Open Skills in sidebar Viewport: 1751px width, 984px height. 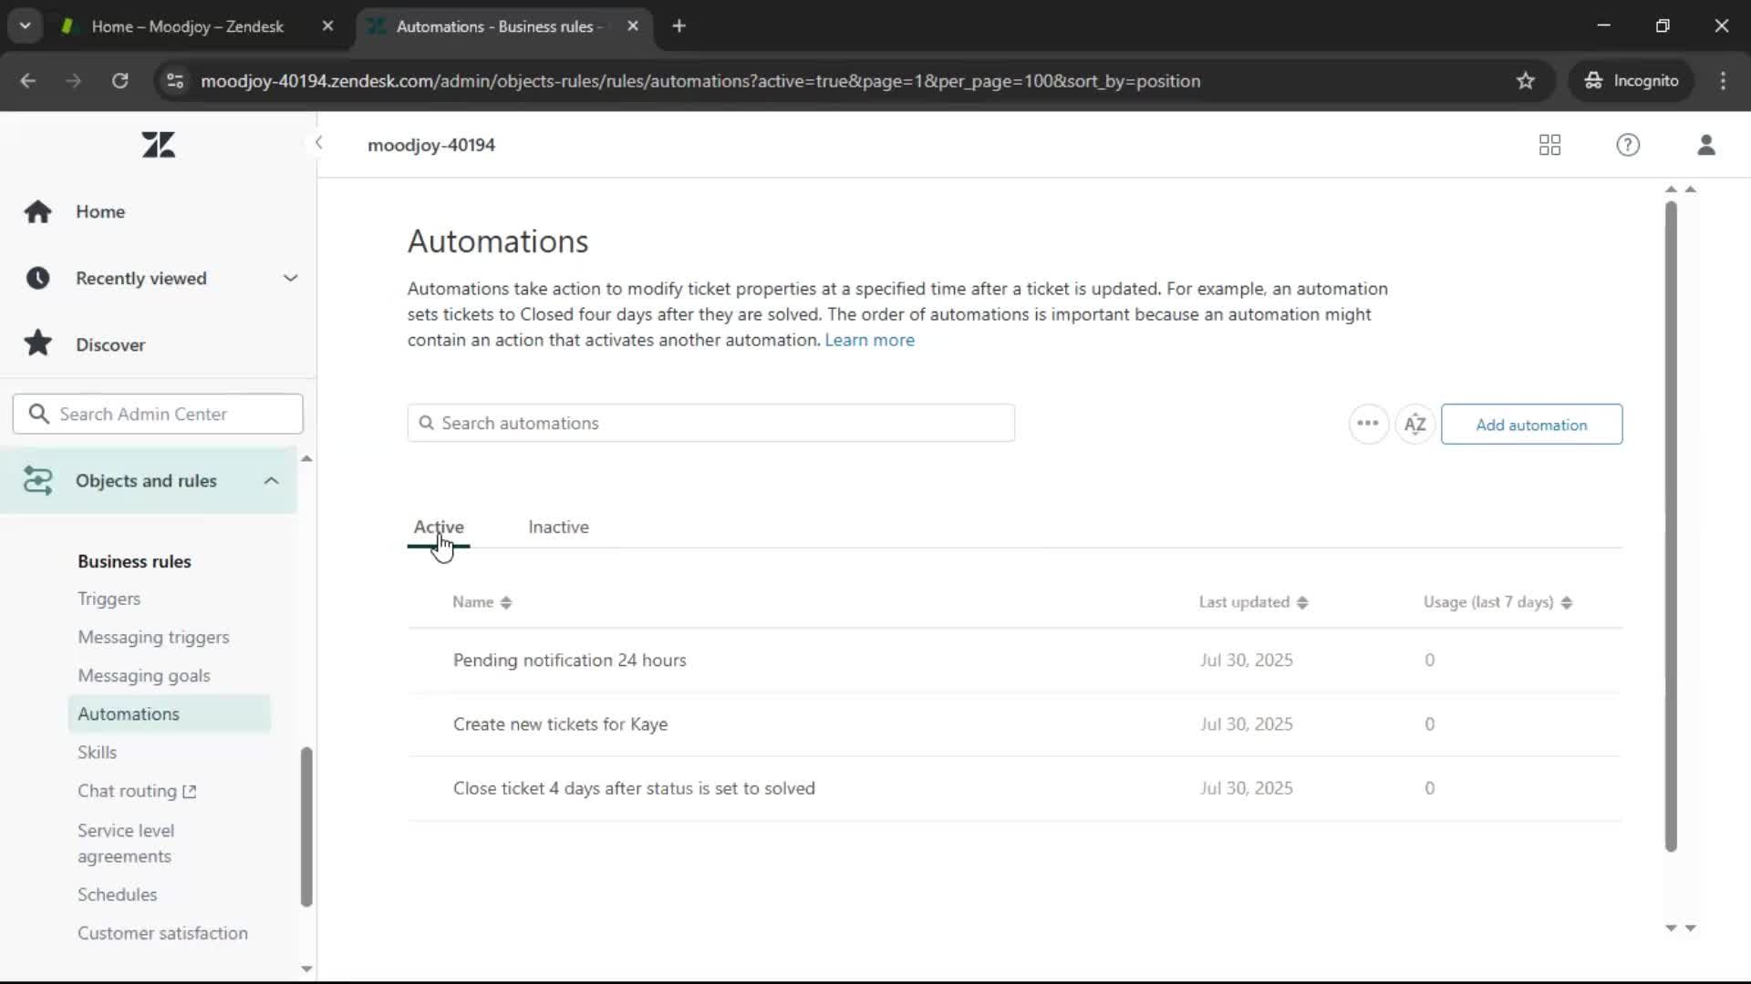tap(97, 752)
